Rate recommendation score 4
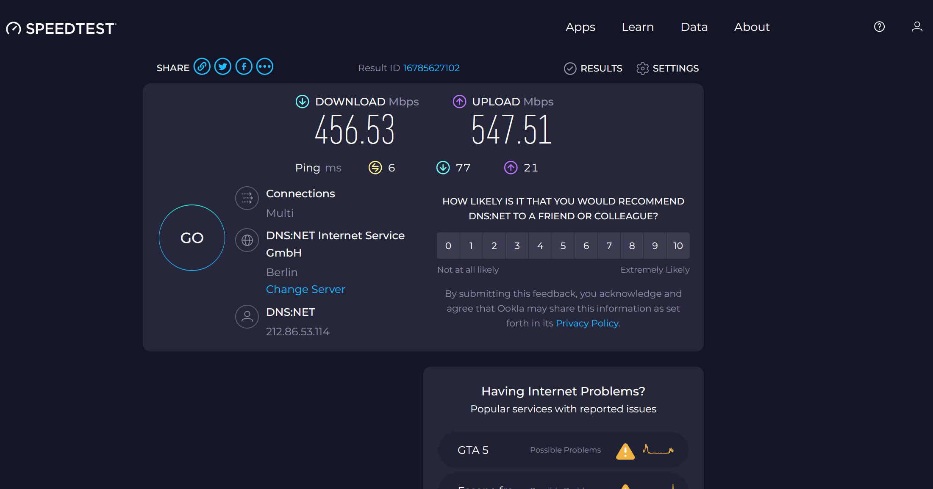This screenshot has height=489, width=933. tap(540, 246)
